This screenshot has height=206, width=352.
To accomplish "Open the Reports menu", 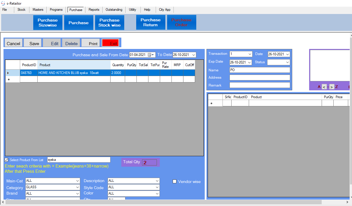I will coord(94,10).
